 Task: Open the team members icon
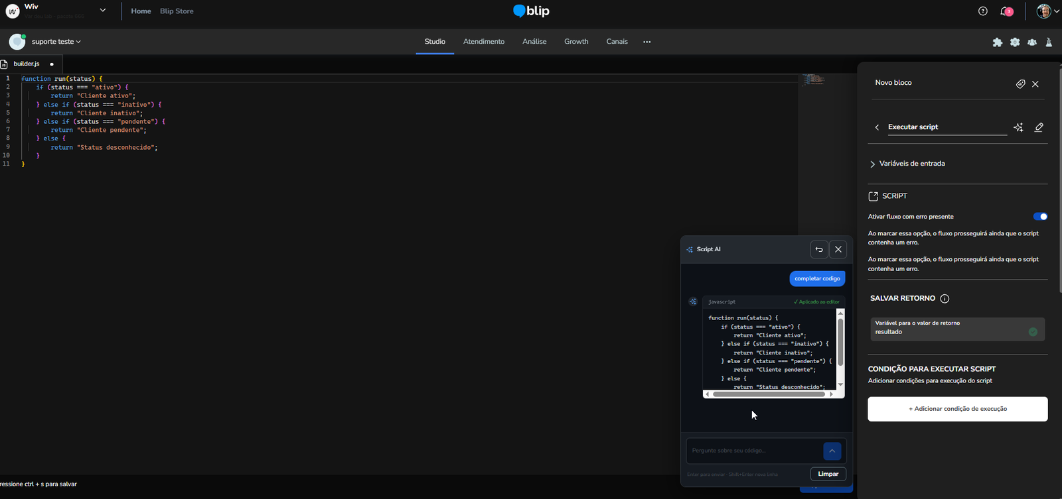1032,42
